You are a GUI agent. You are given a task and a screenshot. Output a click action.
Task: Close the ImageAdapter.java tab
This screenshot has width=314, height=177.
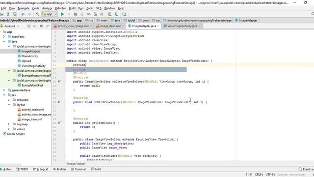tap(158, 26)
